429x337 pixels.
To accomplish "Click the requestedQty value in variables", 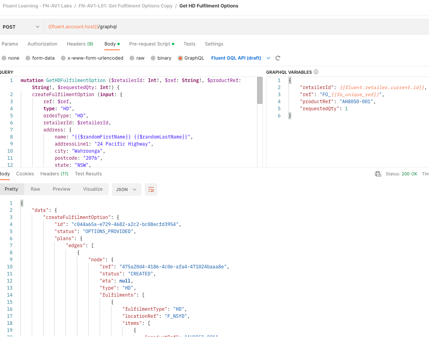I will pos(346,109).
